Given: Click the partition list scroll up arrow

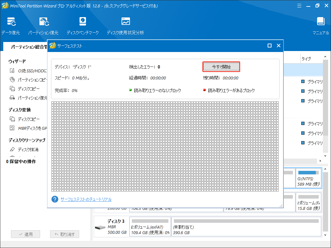Looking at the screenshot, I should coord(325,57).
